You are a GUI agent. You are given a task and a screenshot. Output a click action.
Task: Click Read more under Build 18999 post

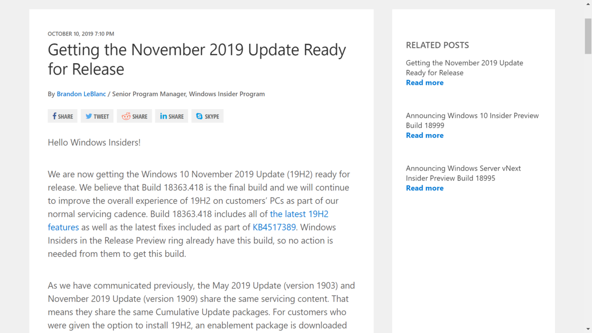click(x=425, y=135)
